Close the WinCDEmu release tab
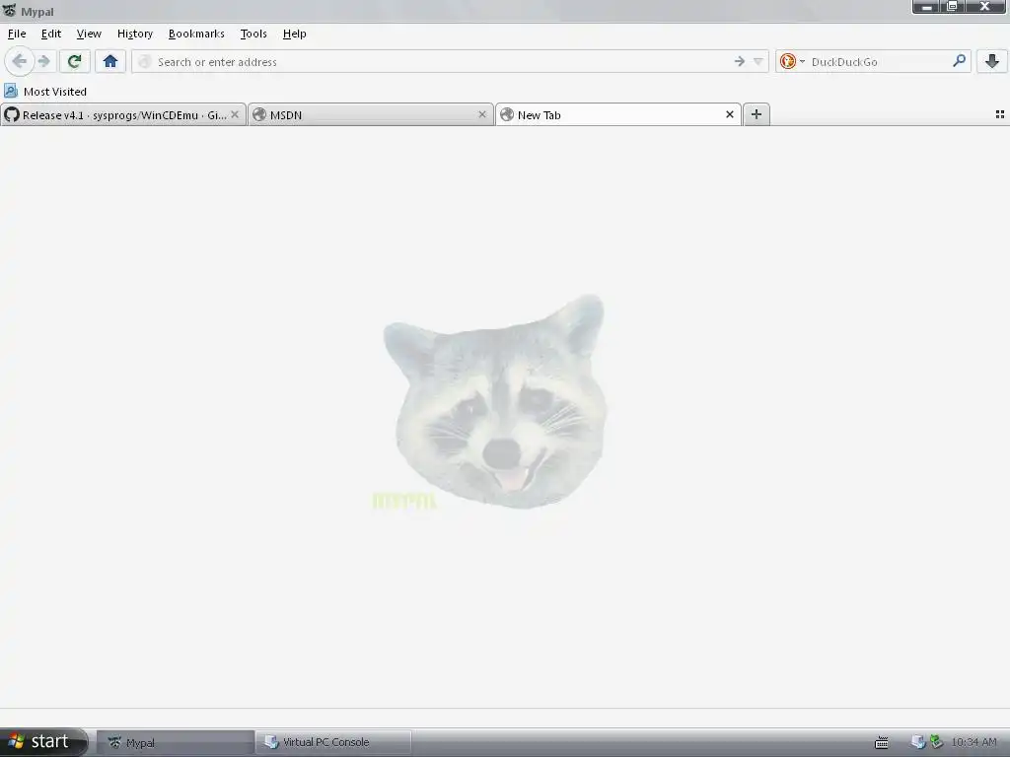This screenshot has width=1010, height=757. tap(235, 114)
